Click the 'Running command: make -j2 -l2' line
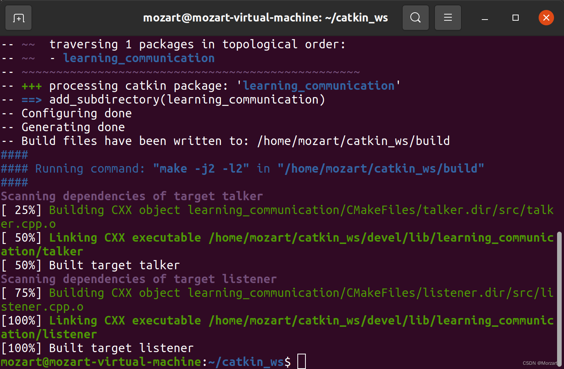Screen dimensions: 564x369 (242, 169)
